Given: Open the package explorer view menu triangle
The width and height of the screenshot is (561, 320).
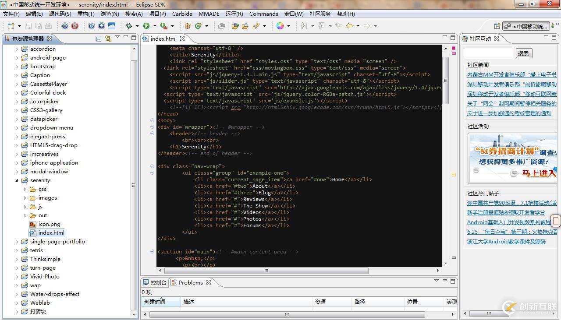Looking at the screenshot, I should (x=117, y=37).
